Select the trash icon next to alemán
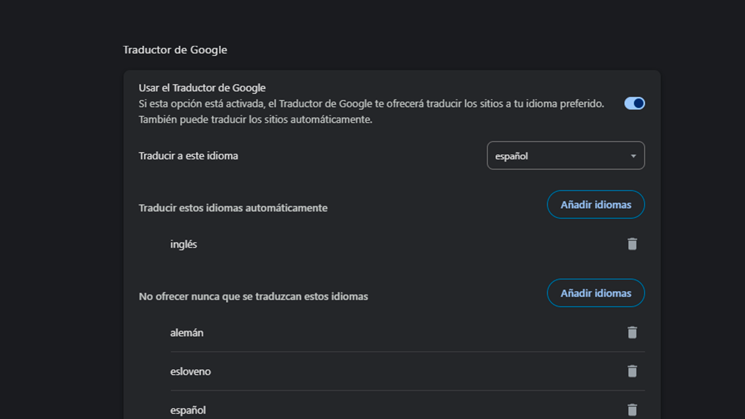The width and height of the screenshot is (745, 419). 633,332
